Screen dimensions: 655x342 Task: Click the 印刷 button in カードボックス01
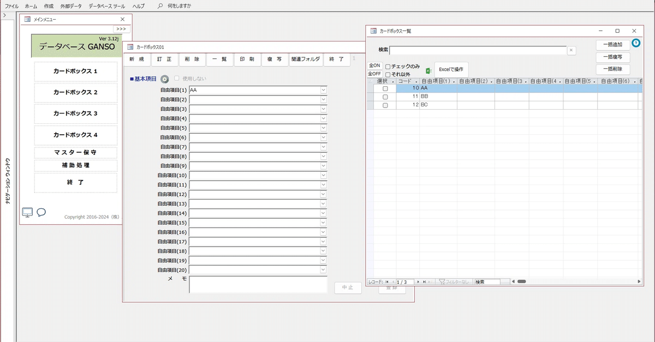click(247, 59)
